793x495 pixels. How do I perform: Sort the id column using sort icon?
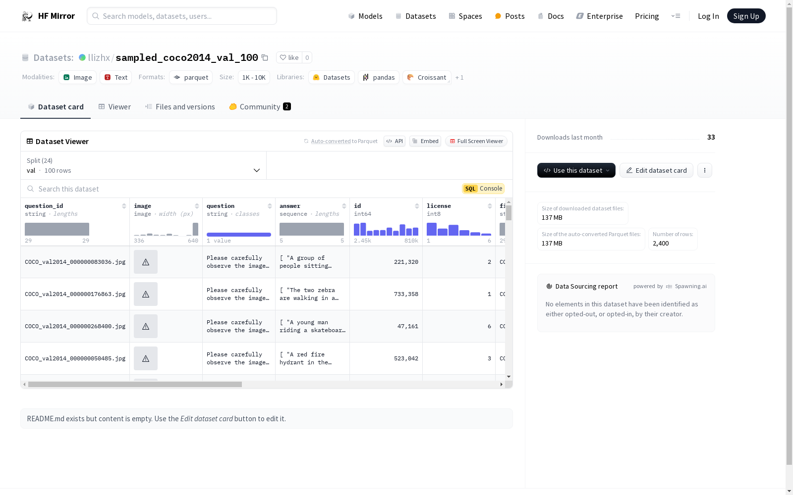coord(417,206)
